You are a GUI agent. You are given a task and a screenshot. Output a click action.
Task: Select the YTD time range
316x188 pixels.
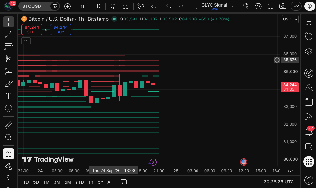[79, 182]
